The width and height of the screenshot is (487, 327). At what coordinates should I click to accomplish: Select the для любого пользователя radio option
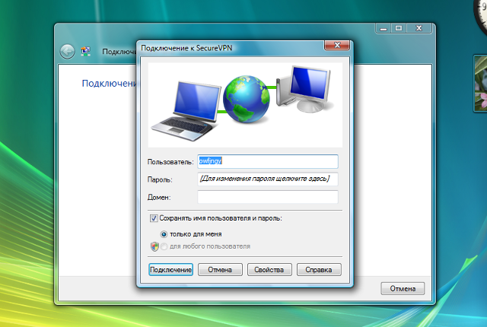(x=164, y=246)
